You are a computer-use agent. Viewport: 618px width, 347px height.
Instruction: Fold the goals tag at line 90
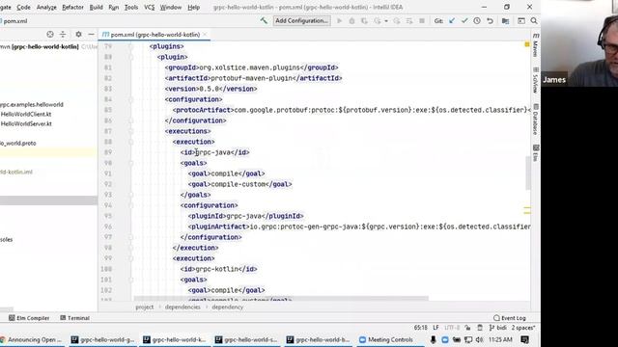click(x=131, y=163)
